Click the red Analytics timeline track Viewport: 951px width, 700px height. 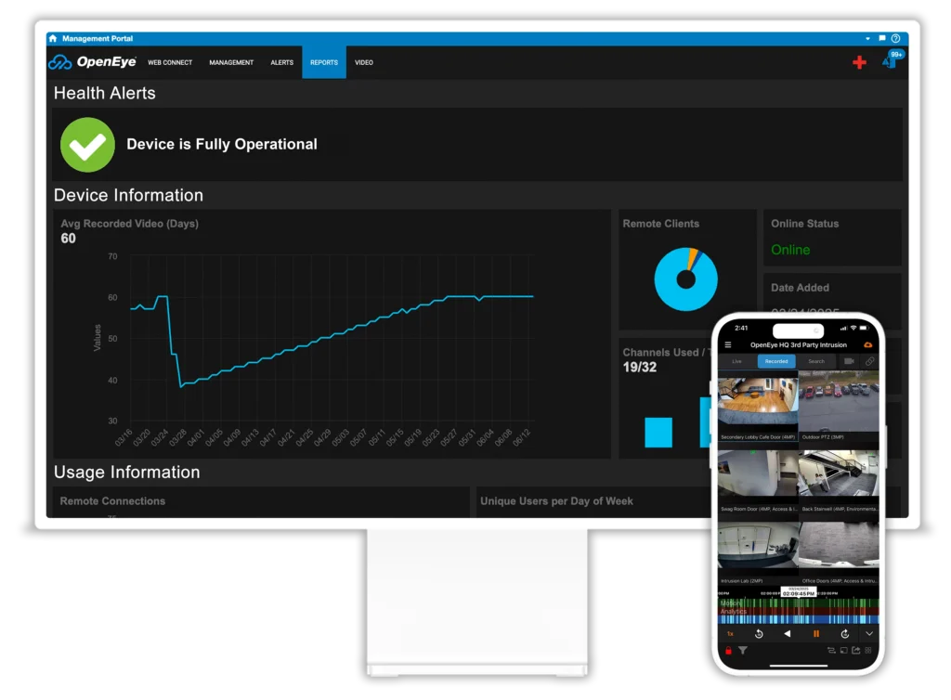coord(798,612)
